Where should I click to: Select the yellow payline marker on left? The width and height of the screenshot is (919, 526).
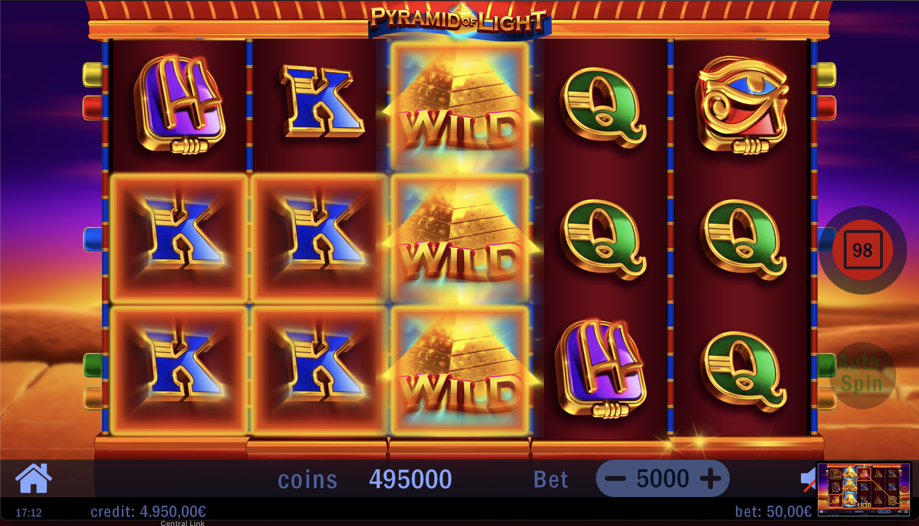(x=92, y=75)
